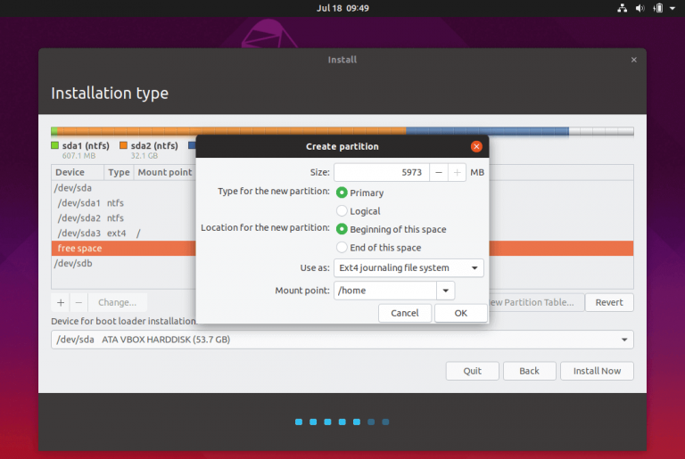
Task: Open the network status icon in top bar
Action: click(x=622, y=8)
